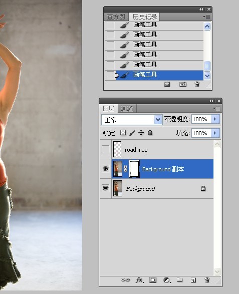
Task: Close the Layers panel
Action: click(219, 101)
